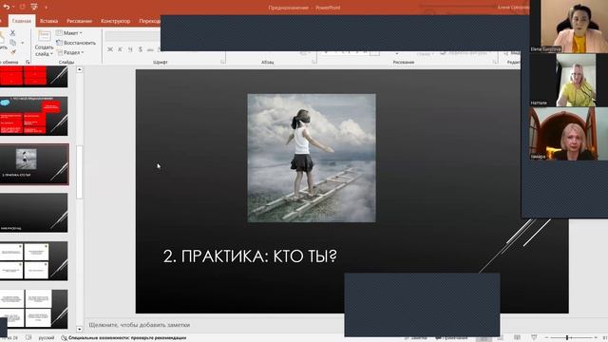
Task: Select the current slide thumbnail with girl image
Action: (34, 164)
